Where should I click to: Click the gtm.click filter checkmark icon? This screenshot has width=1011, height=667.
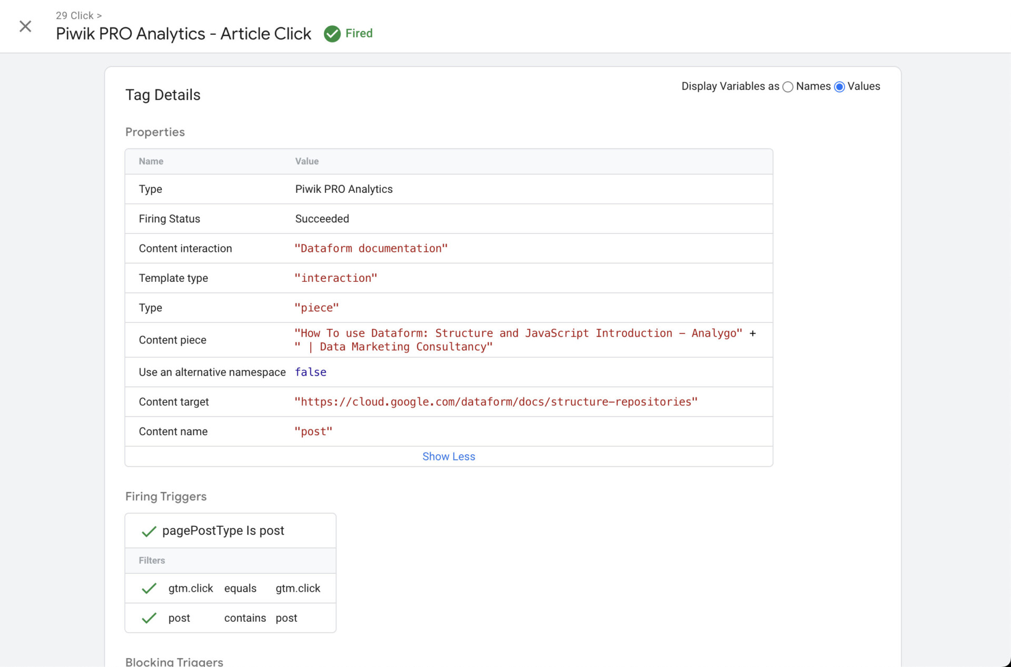(149, 588)
